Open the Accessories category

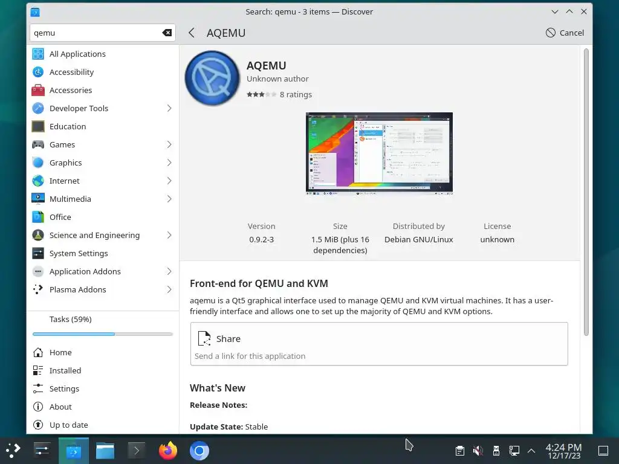pyautogui.click(x=103, y=90)
